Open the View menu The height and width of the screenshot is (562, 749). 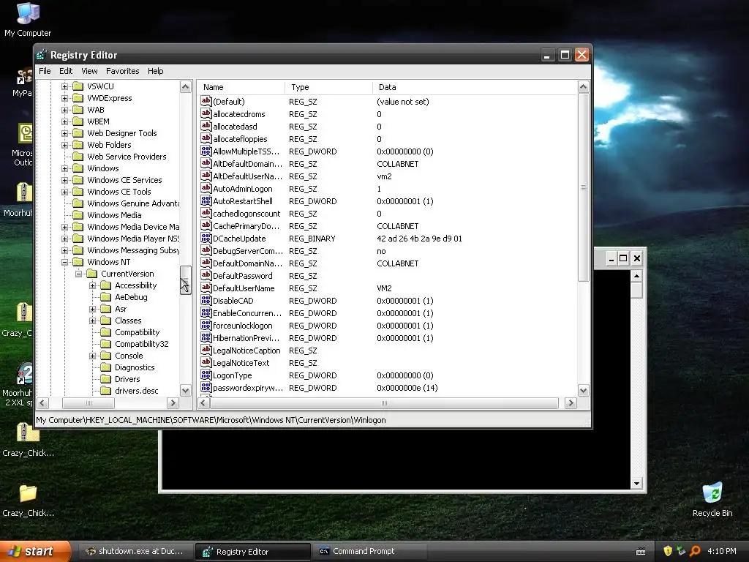89,71
